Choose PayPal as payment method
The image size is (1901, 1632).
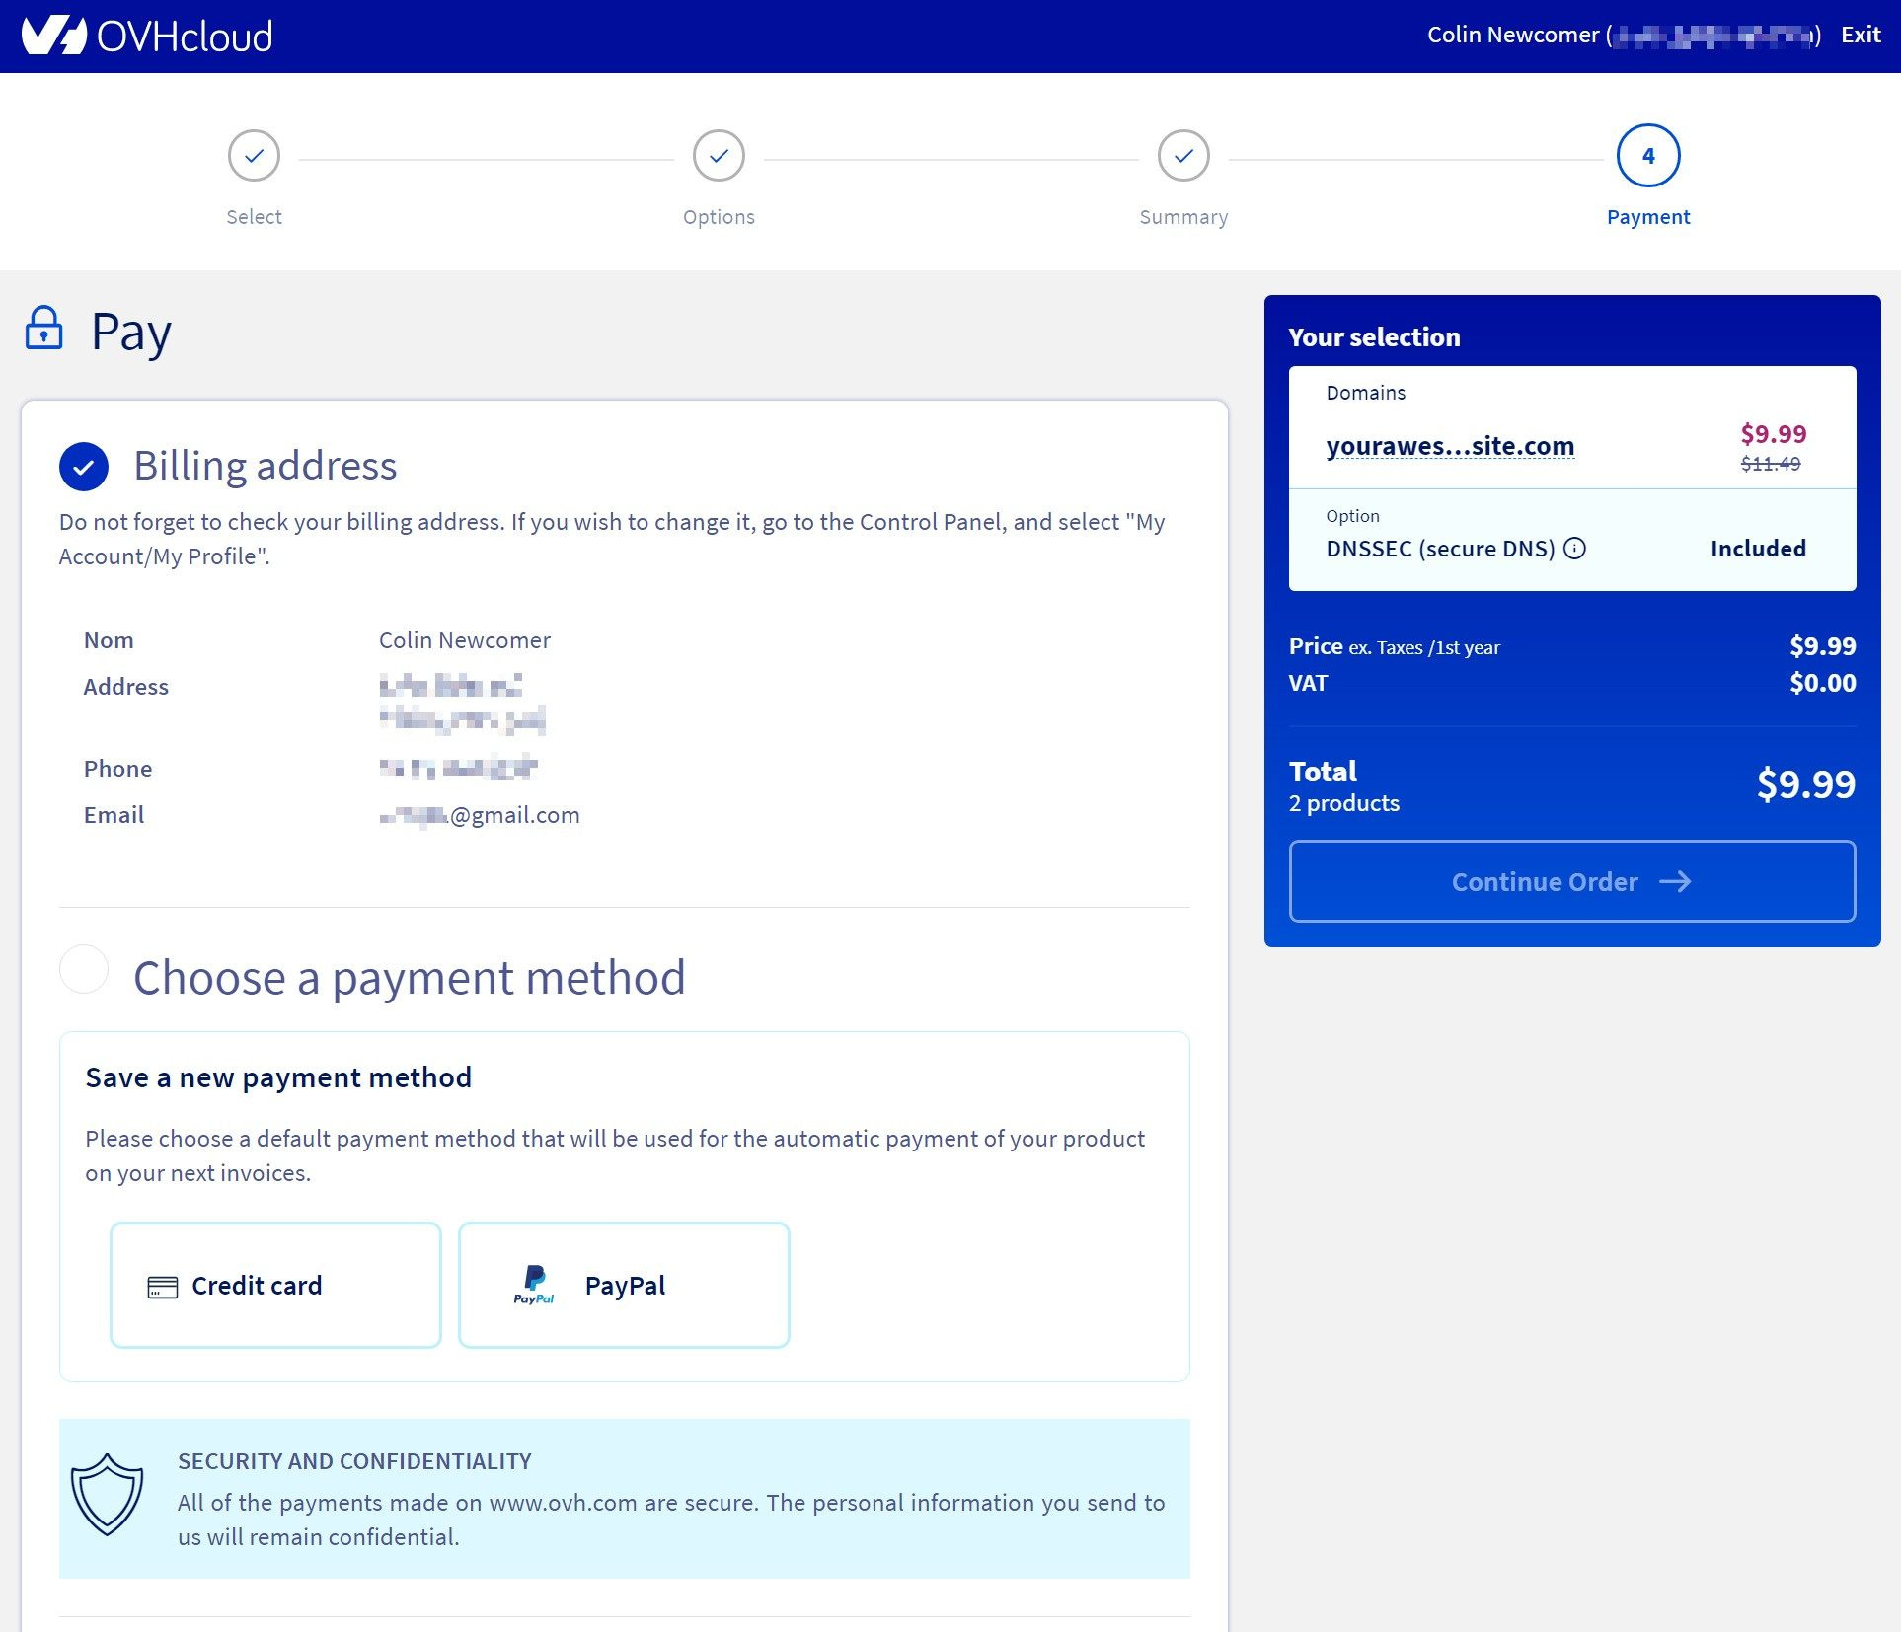(x=623, y=1285)
